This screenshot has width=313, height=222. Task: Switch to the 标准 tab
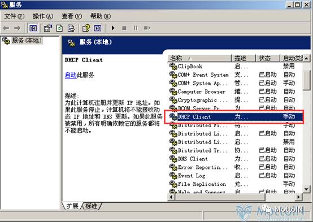pyautogui.click(x=92, y=206)
